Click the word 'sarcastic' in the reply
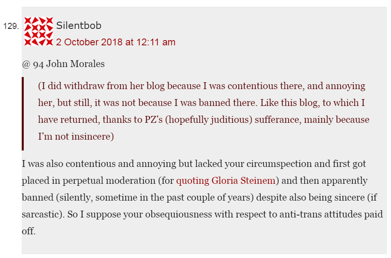 pyautogui.click(x=41, y=214)
